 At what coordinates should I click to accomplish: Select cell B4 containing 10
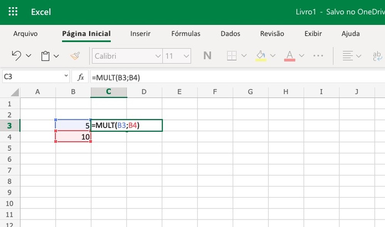pyautogui.click(x=73, y=137)
